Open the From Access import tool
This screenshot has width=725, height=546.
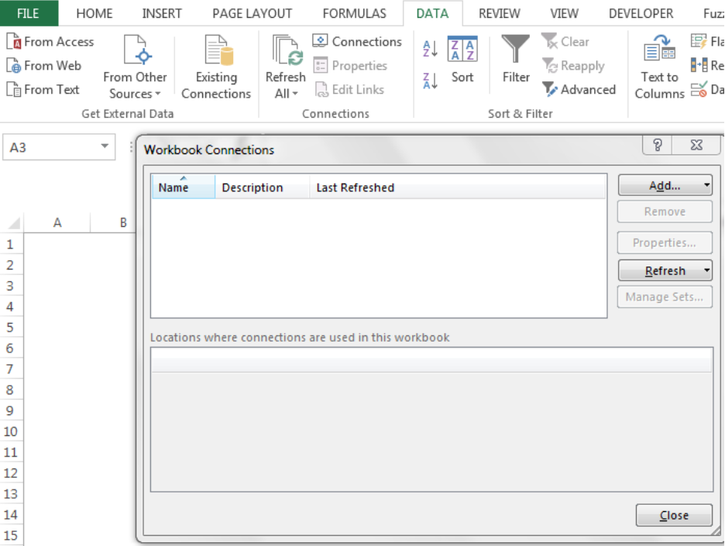pyautogui.click(x=50, y=41)
